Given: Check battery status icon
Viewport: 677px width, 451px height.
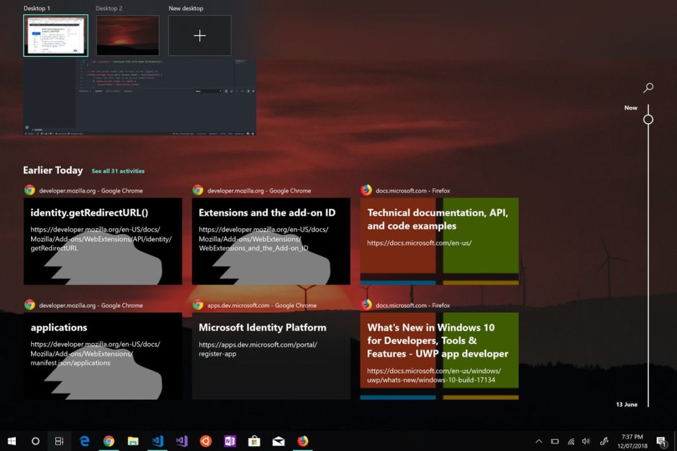Looking at the screenshot, I should pyautogui.click(x=555, y=441).
